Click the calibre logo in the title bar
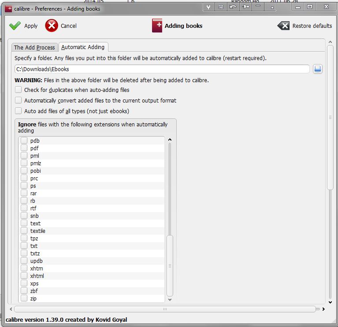The image size is (338, 327). click(x=8, y=9)
